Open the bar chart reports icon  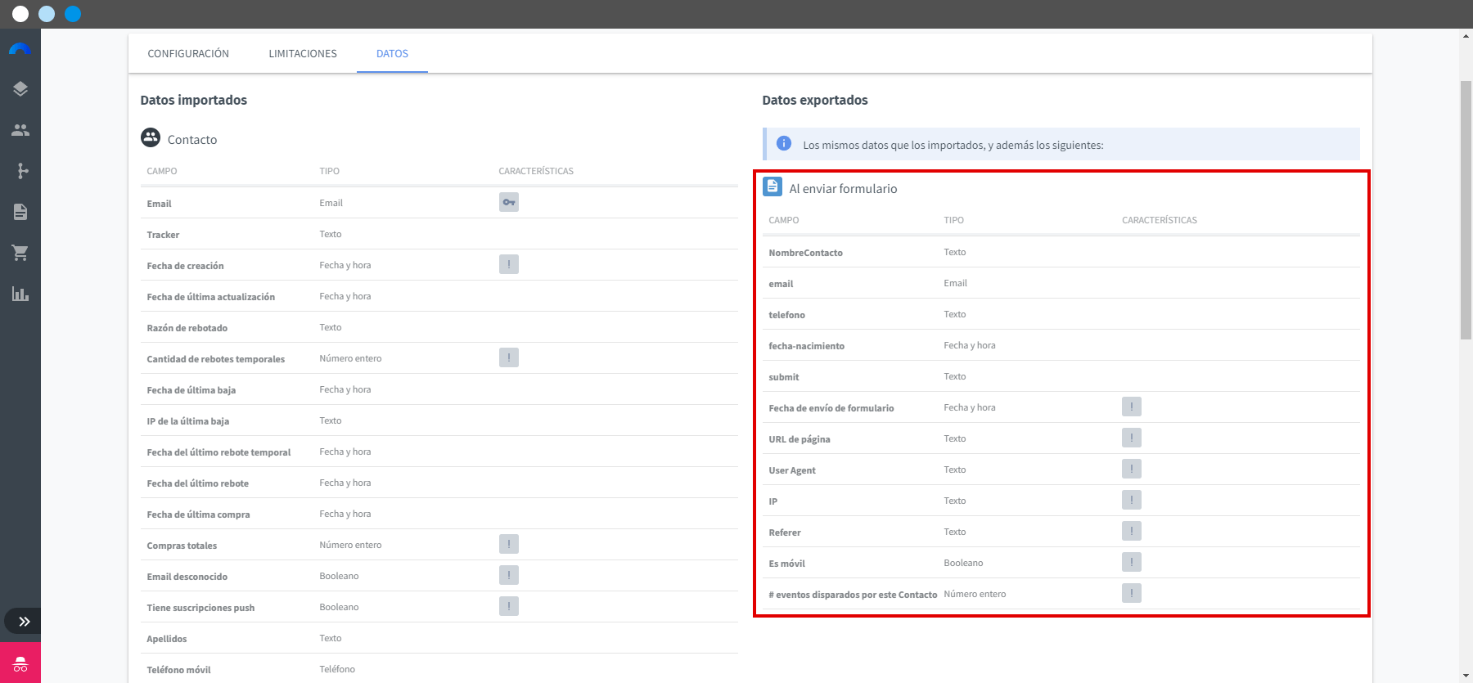pyautogui.click(x=20, y=294)
